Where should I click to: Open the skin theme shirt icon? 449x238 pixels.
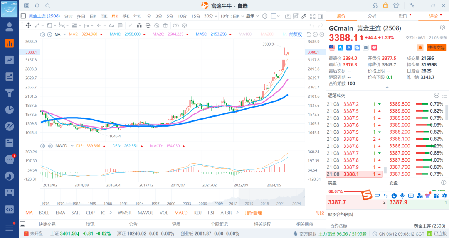396,5
